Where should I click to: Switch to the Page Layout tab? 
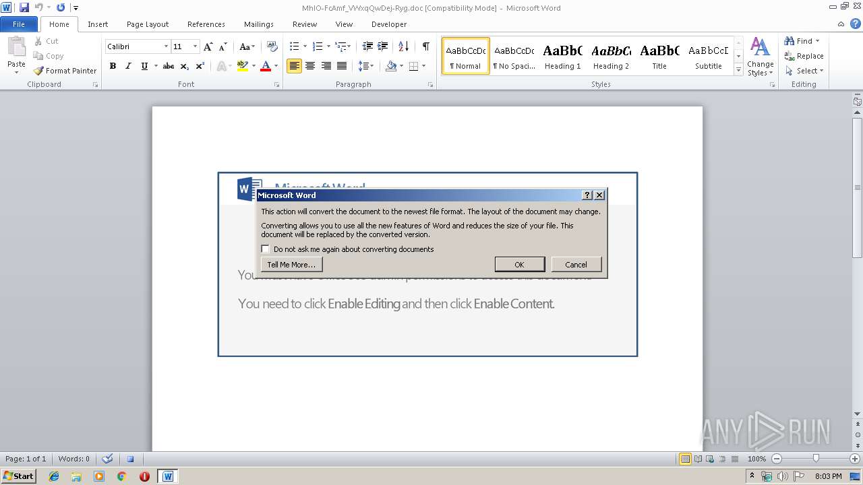(x=148, y=24)
